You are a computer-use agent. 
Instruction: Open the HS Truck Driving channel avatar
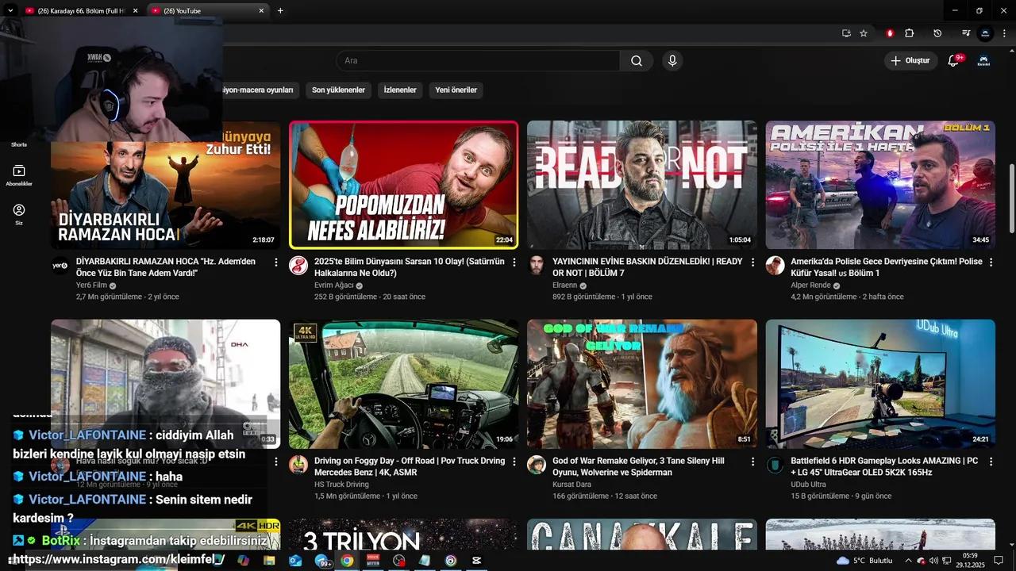[298, 465]
